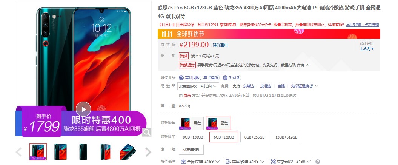Viewport: 398px width, 165px height.
Task: Click the help question mark icon
Action: point(318,162)
